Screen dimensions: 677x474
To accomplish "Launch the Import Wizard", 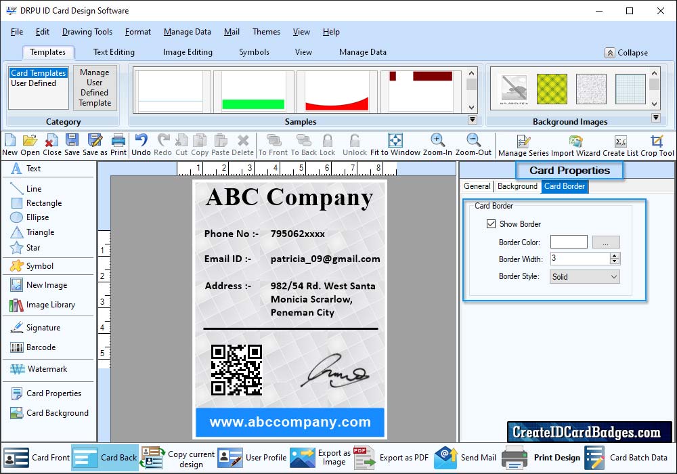I will click(575, 146).
